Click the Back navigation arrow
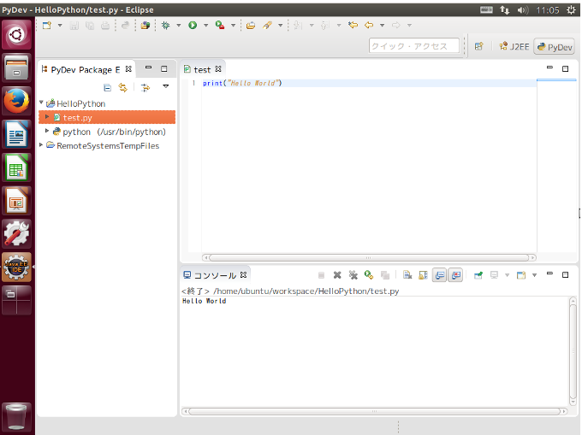This screenshot has width=582, height=435. 369,25
